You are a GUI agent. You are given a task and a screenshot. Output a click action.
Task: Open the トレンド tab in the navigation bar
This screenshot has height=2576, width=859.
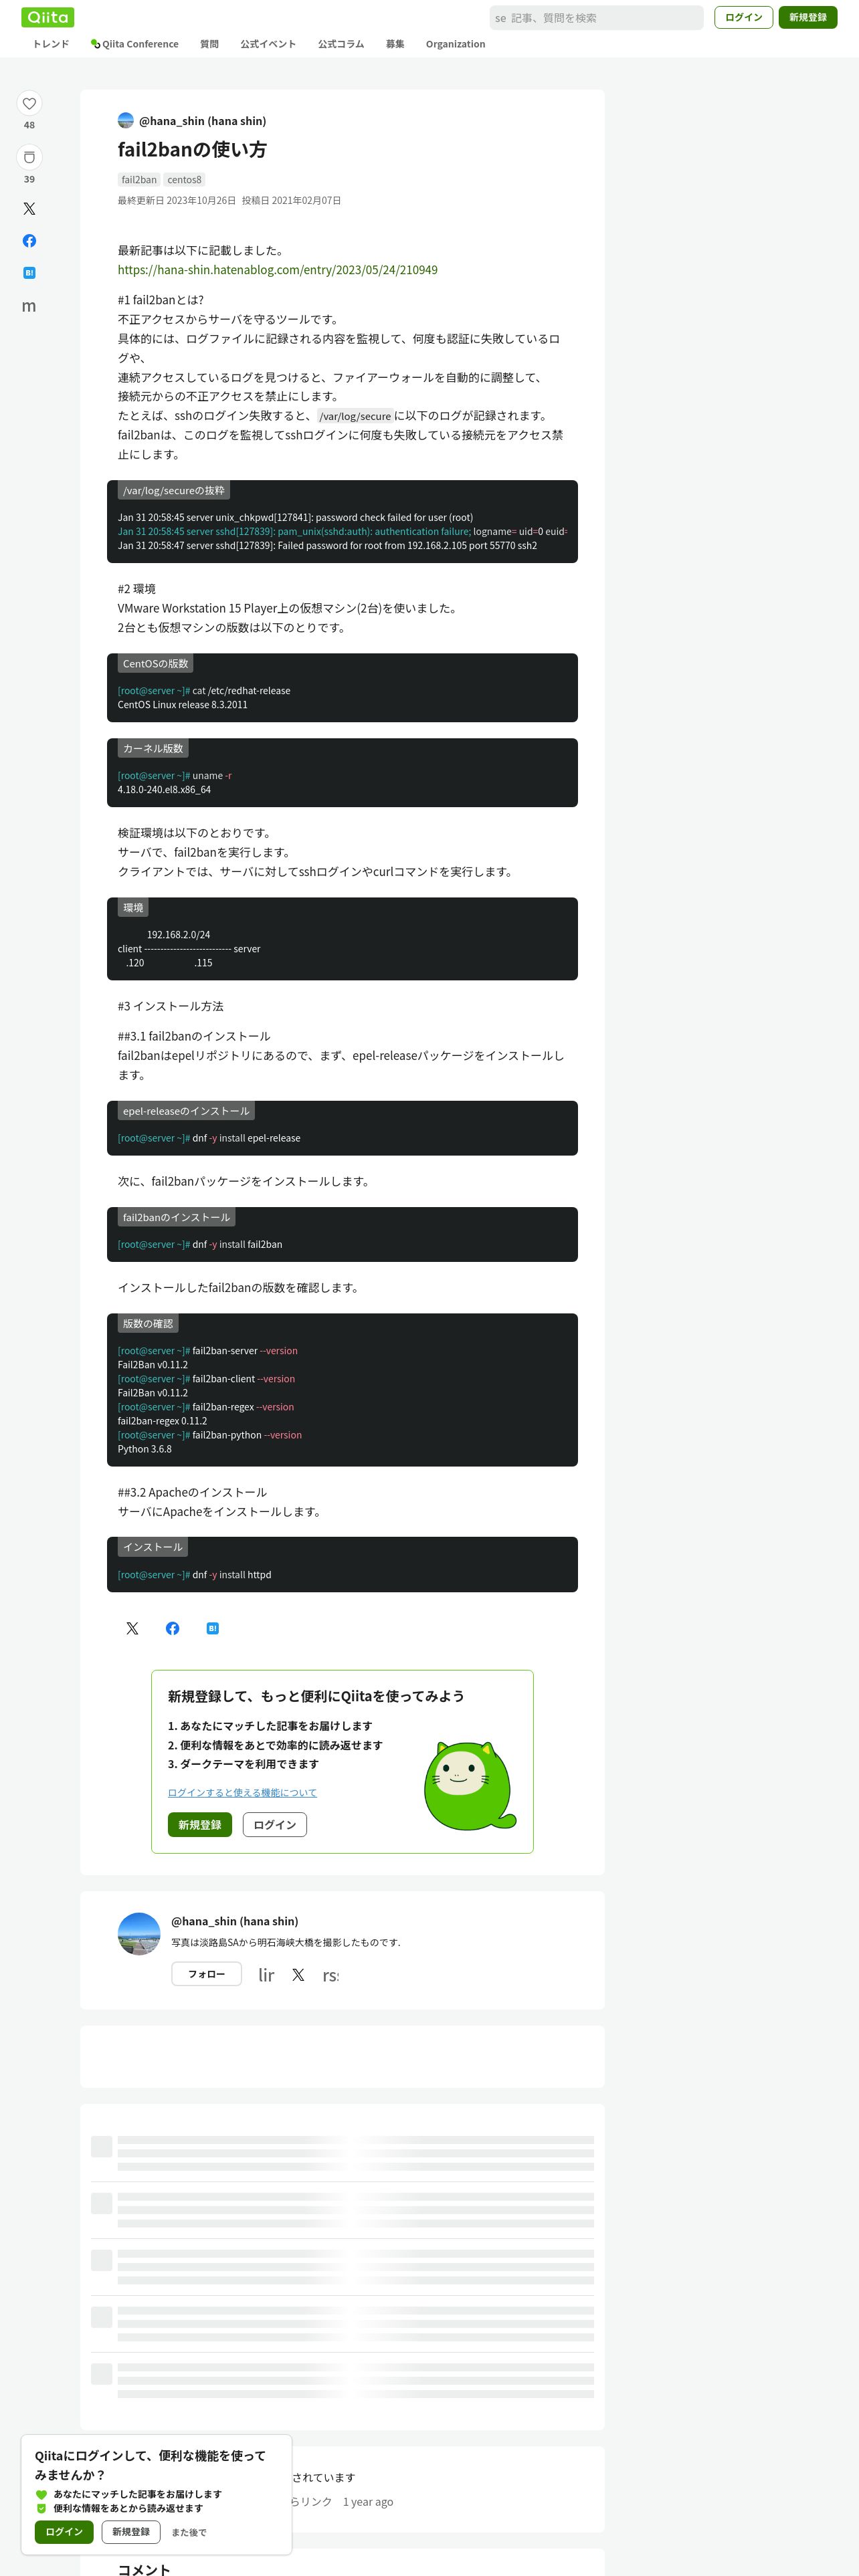tap(51, 44)
